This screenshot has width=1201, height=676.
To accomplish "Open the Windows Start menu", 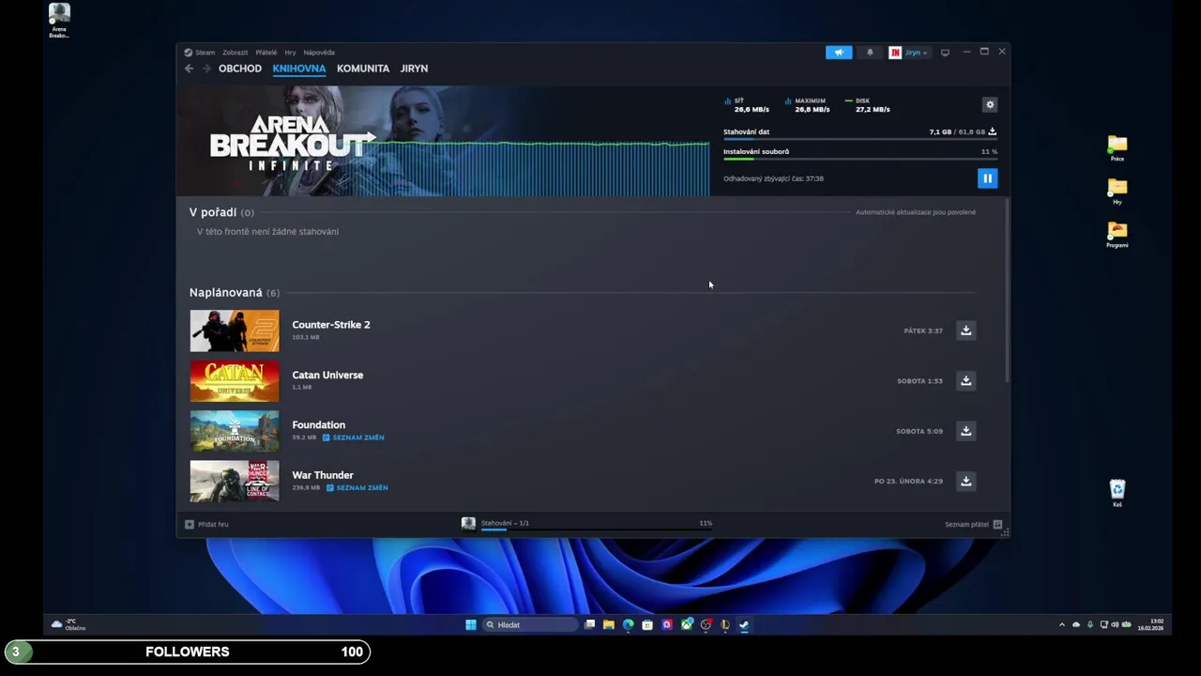I will (471, 624).
